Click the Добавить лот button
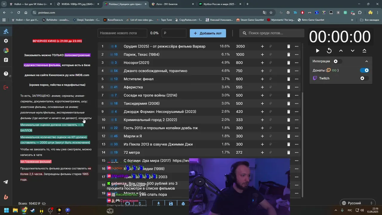Viewport: 382px width, 215px height. pyautogui.click(x=208, y=33)
